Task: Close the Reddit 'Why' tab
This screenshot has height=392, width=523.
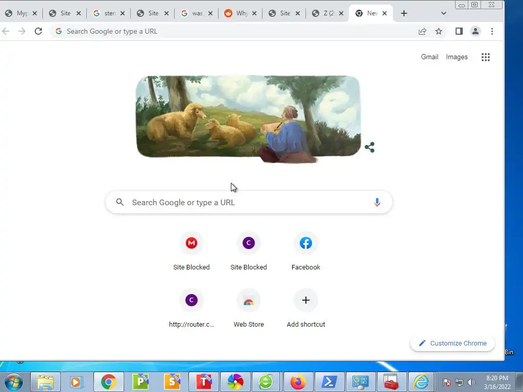Action: [x=254, y=13]
